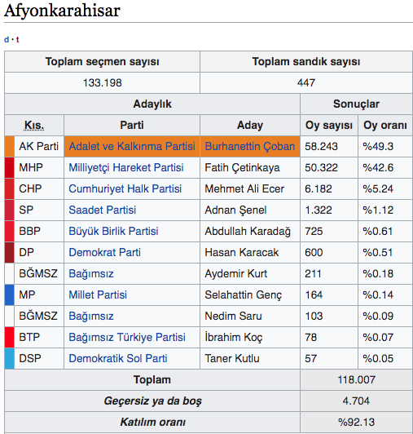Open the Demokrat Parti link

click(x=104, y=252)
